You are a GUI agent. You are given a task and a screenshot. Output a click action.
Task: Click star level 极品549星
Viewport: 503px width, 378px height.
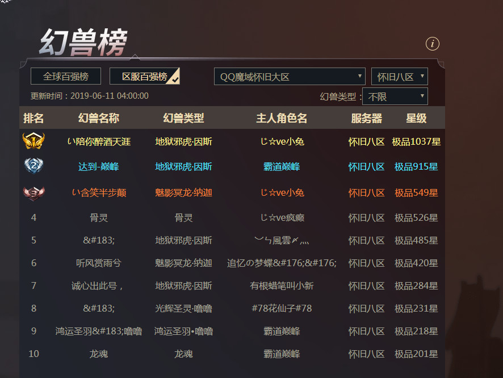(416, 192)
